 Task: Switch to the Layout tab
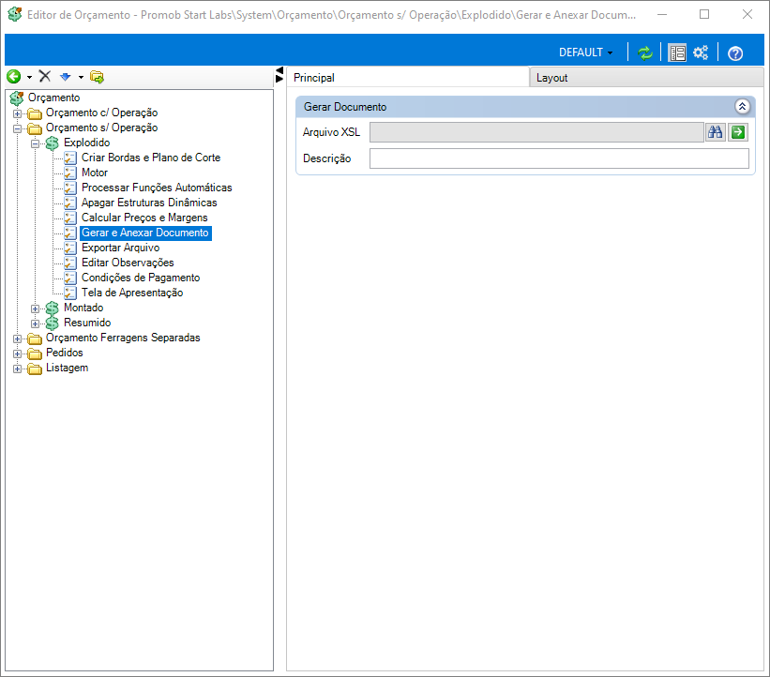pyautogui.click(x=646, y=78)
